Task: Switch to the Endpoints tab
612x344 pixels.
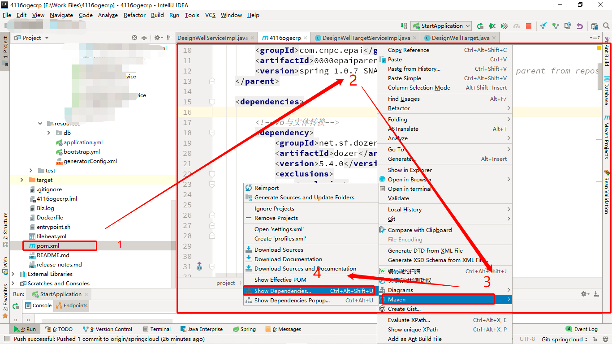Action: pyautogui.click(x=72, y=305)
